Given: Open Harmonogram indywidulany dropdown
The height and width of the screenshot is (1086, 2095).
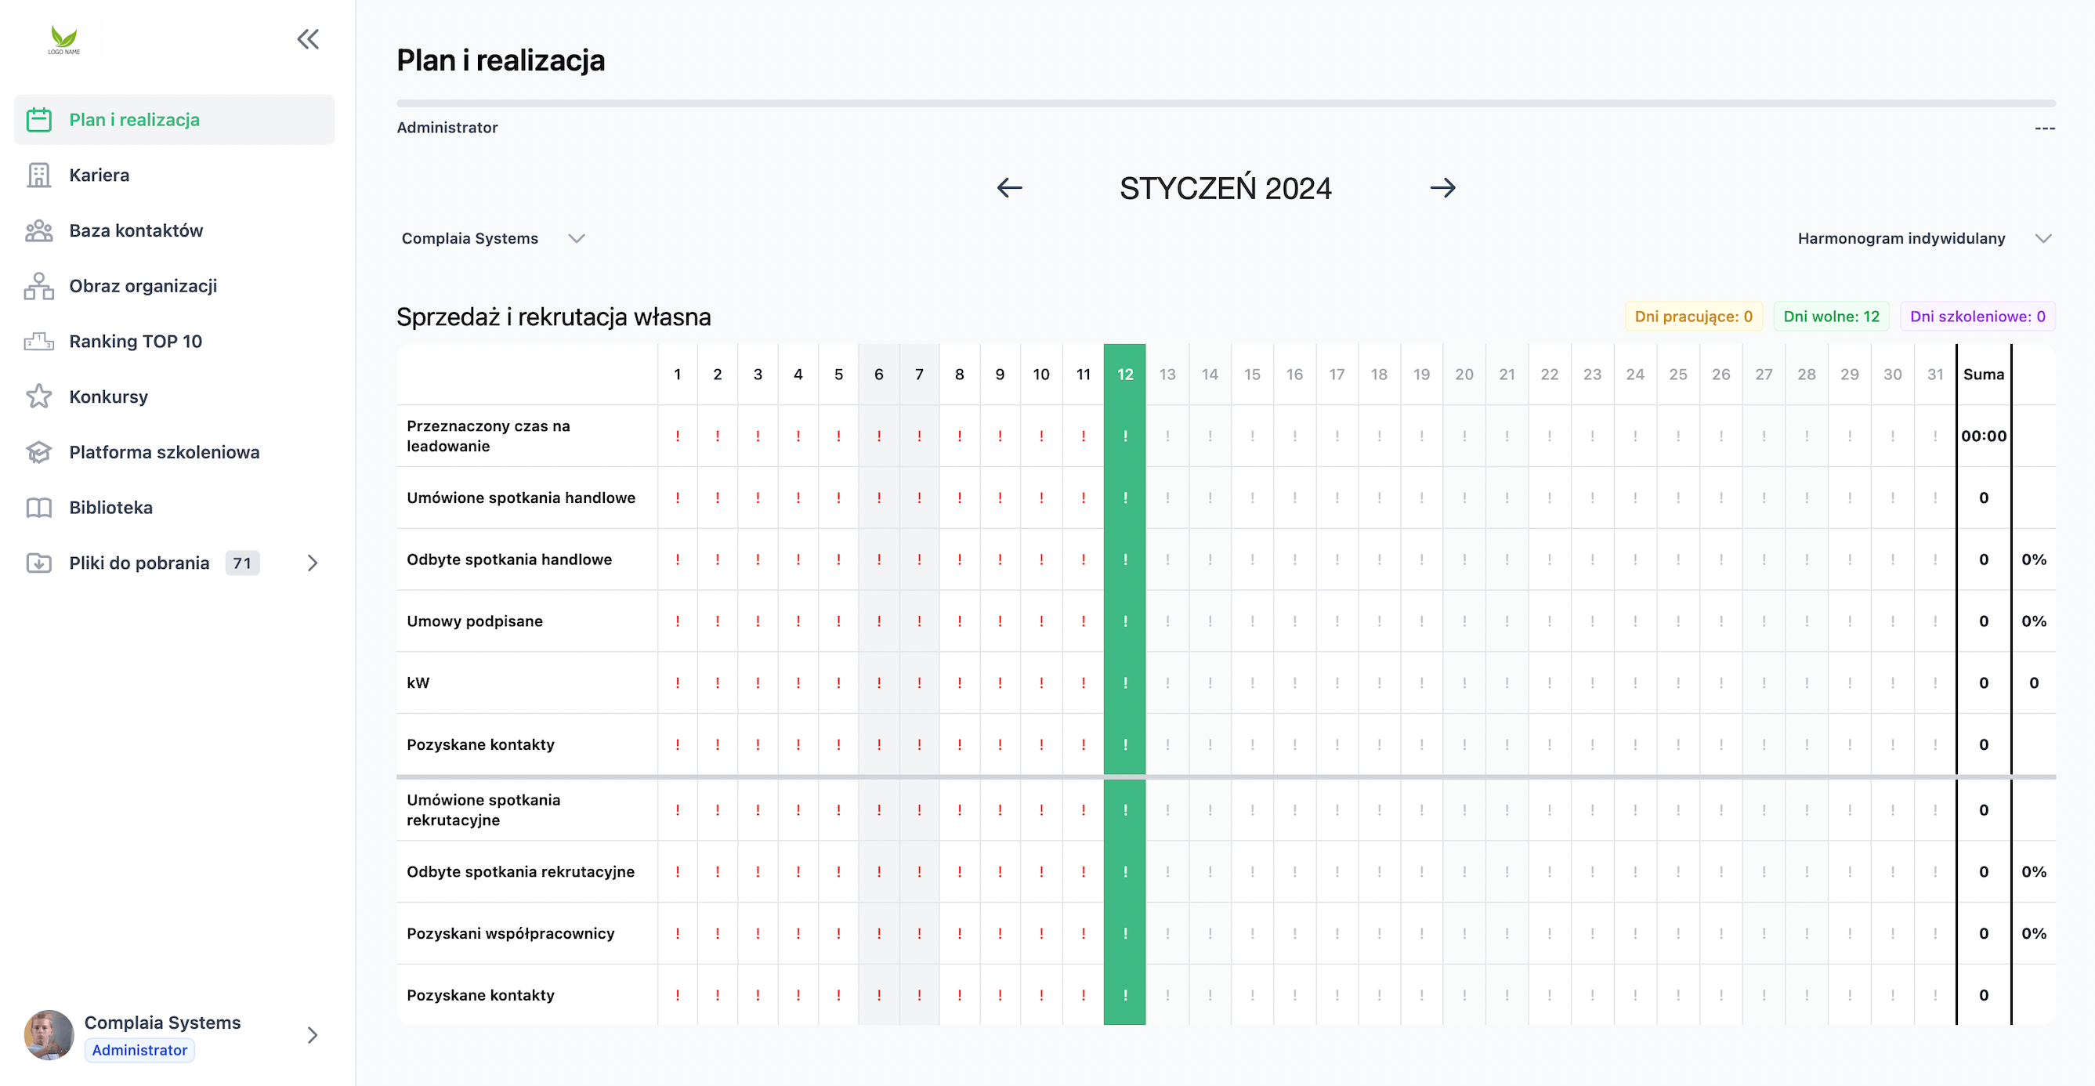Looking at the screenshot, I should coord(1924,238).
